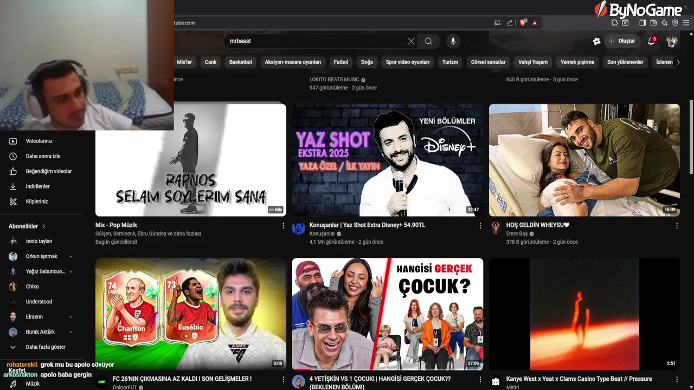Open Brave Shields lion icon

pyautogui.click(x=523, y=23)
